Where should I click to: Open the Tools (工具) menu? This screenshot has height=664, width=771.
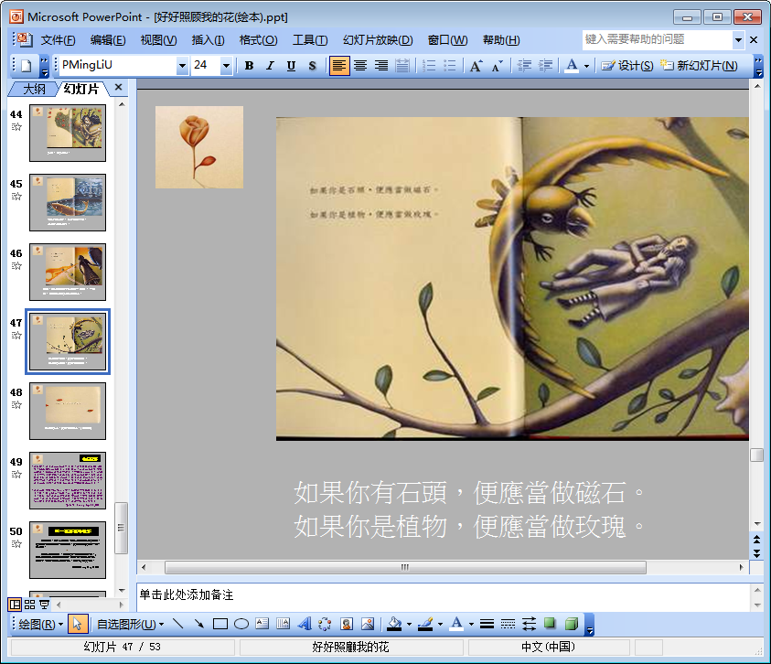click(310, 40)
